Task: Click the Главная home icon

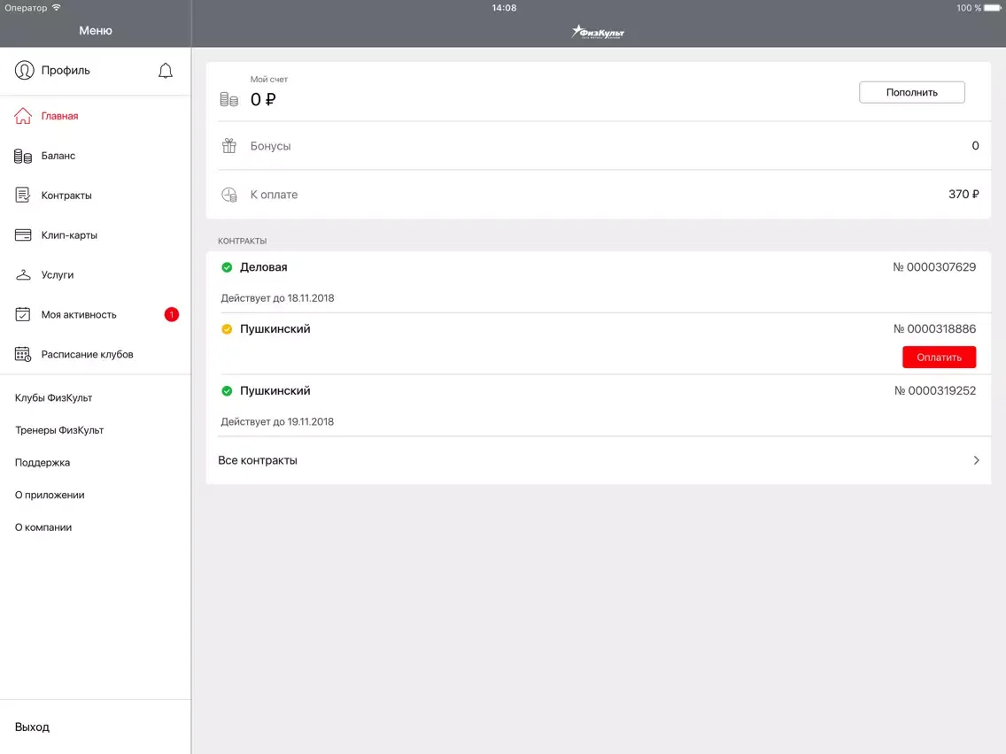Action: (23, 116)
